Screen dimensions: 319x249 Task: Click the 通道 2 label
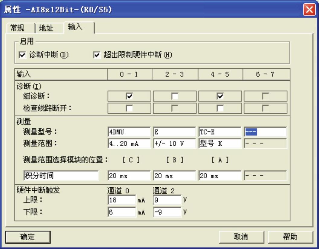163,191
